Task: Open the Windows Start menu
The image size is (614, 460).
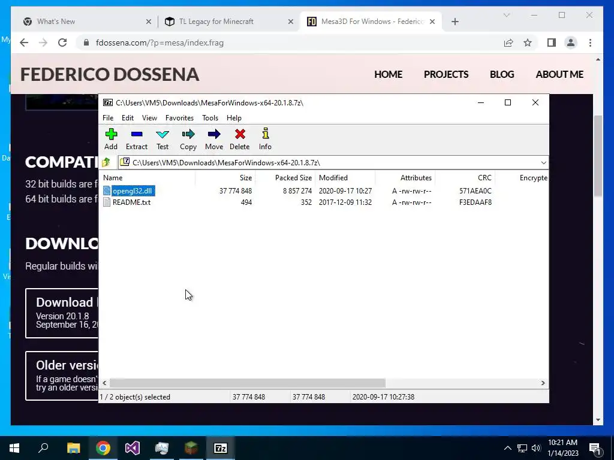Action: pos(14,448)
